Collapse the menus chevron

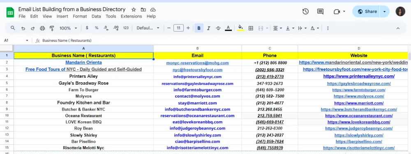pyautogui.click(x=397, y=28)
